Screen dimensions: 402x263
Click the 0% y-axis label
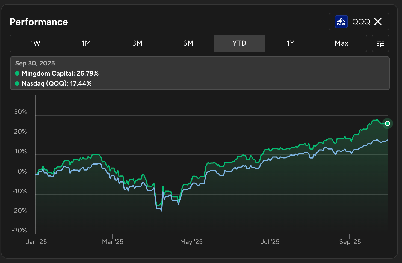point(22,171)
